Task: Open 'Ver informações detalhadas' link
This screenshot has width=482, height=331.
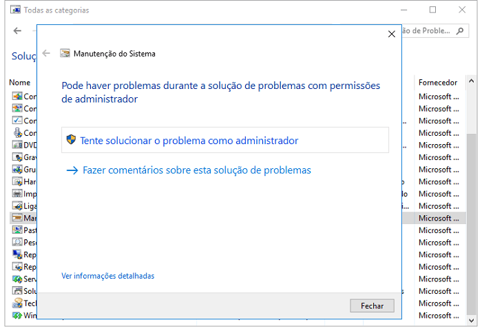Action: pyautogui.click(x=108, y=276)
